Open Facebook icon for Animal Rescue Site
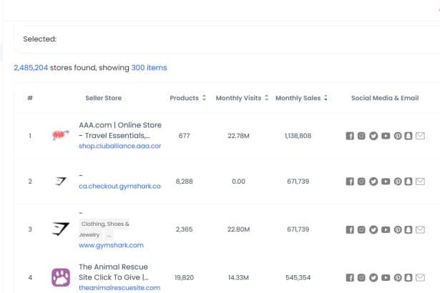Viewport: 440px width, 293px height. tap(350, 277)
